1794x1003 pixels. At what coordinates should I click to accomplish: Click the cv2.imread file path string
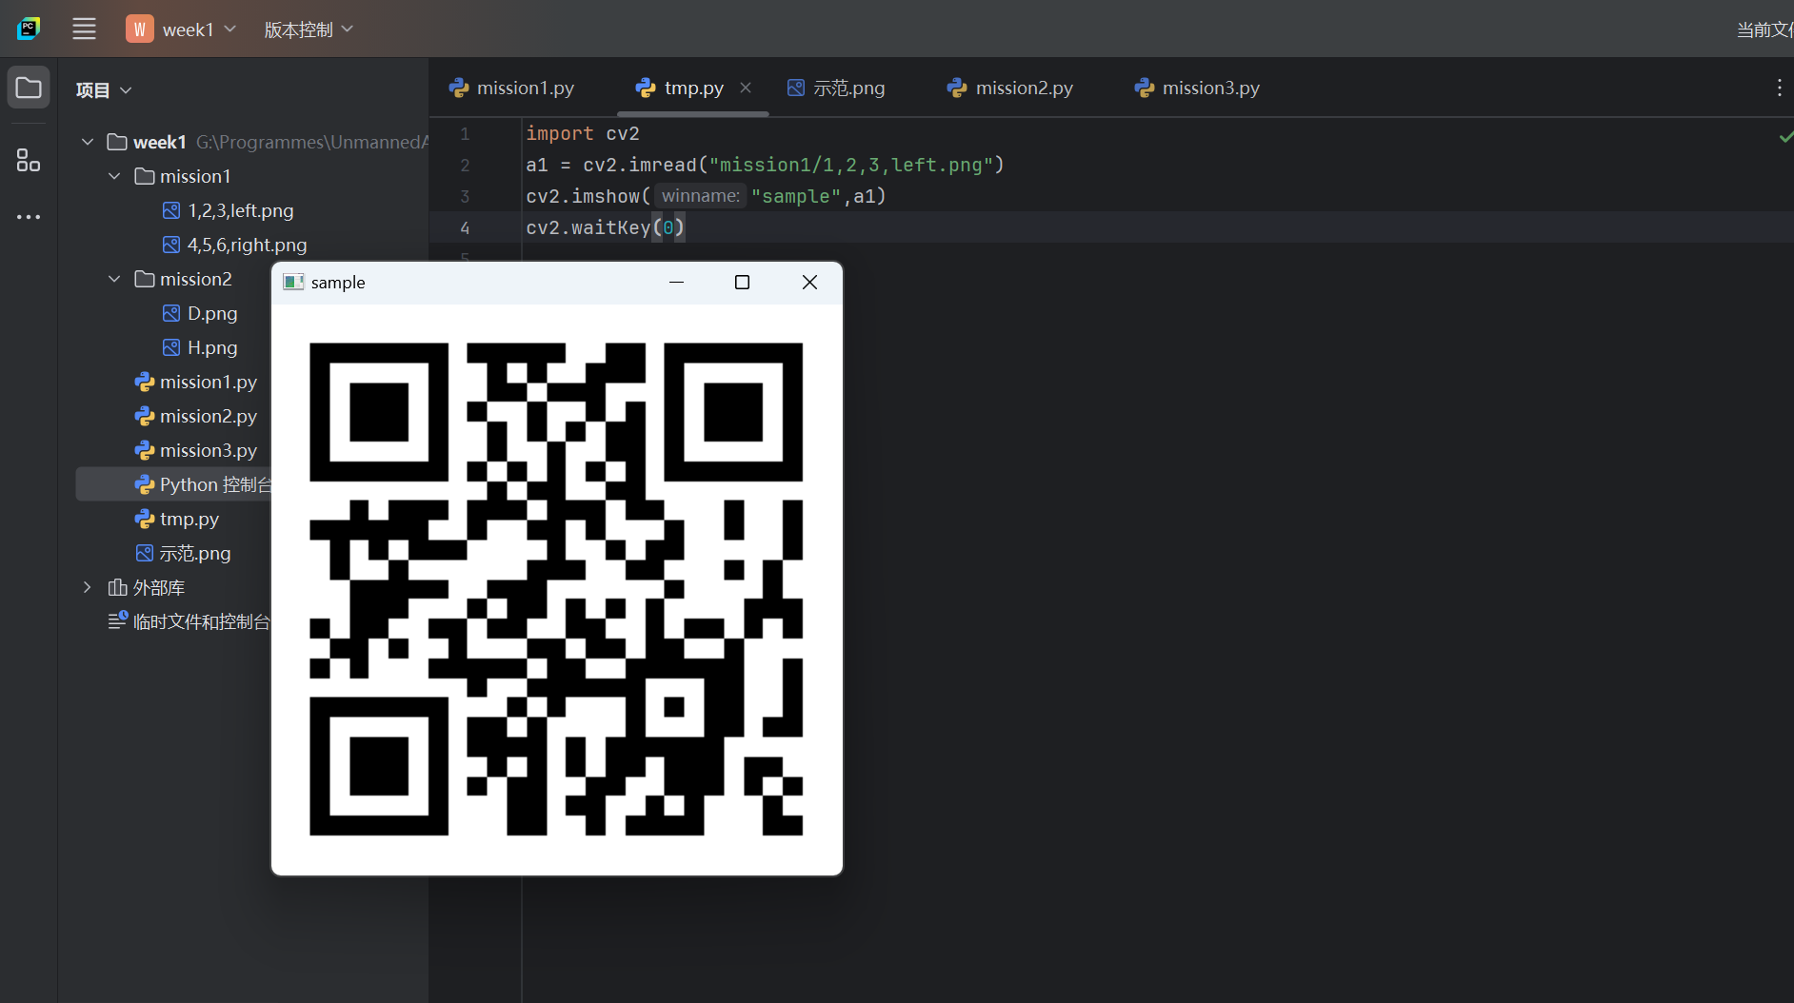(x=851, y=165)
